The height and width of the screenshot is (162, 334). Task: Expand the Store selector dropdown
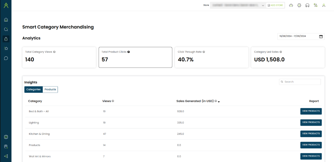(263, 5)
